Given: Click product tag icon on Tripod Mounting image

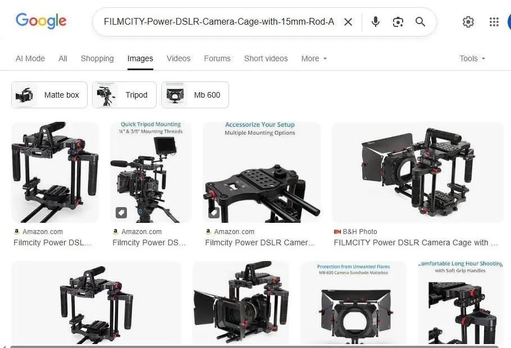Looking at the screenshot, I should (x=121, y=213).
